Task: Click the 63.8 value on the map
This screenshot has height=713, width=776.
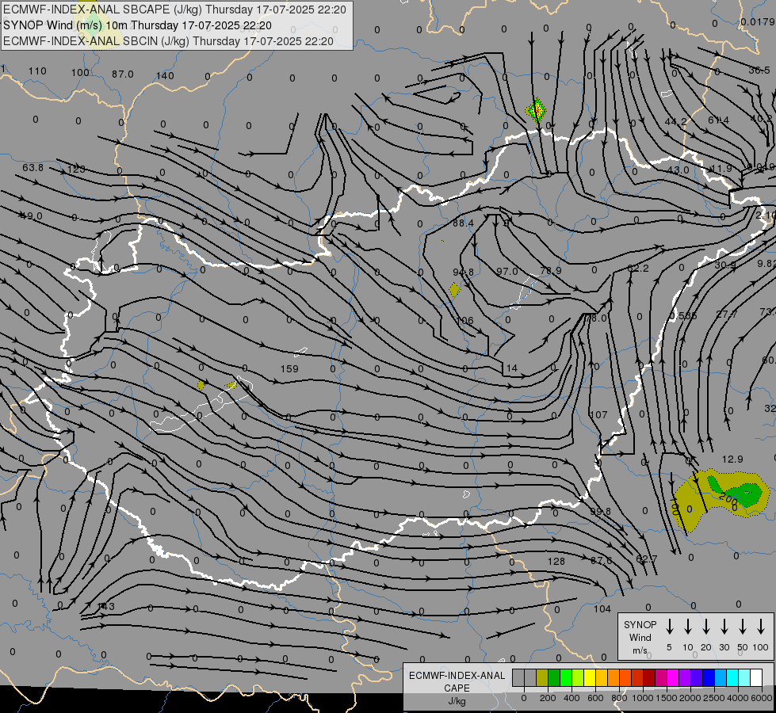Action: pos(32,168)
